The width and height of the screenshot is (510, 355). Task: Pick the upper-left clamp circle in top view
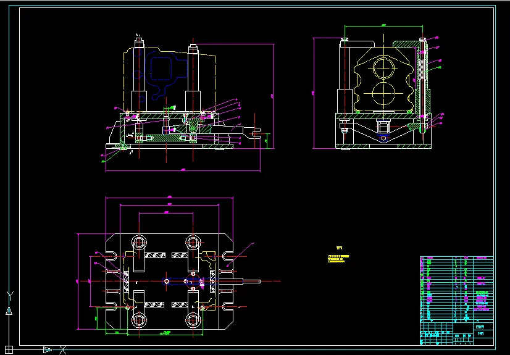click(139, 243)
